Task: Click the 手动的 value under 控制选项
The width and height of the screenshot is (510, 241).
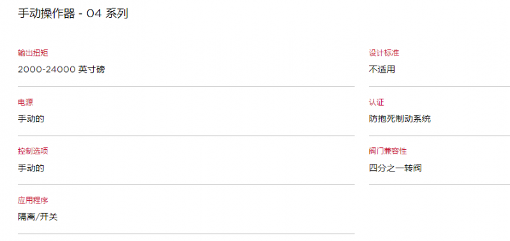Action: tap(31, 168)
